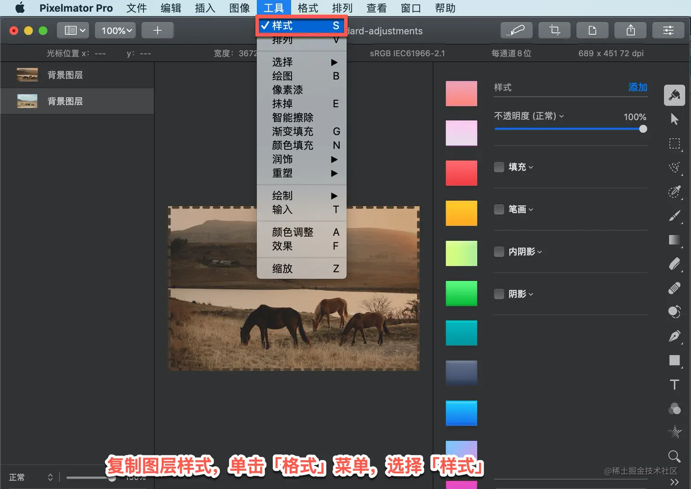The image size is (691, 489).
Task: Apply the orange style swatch
Action: [x=461, y=213]
